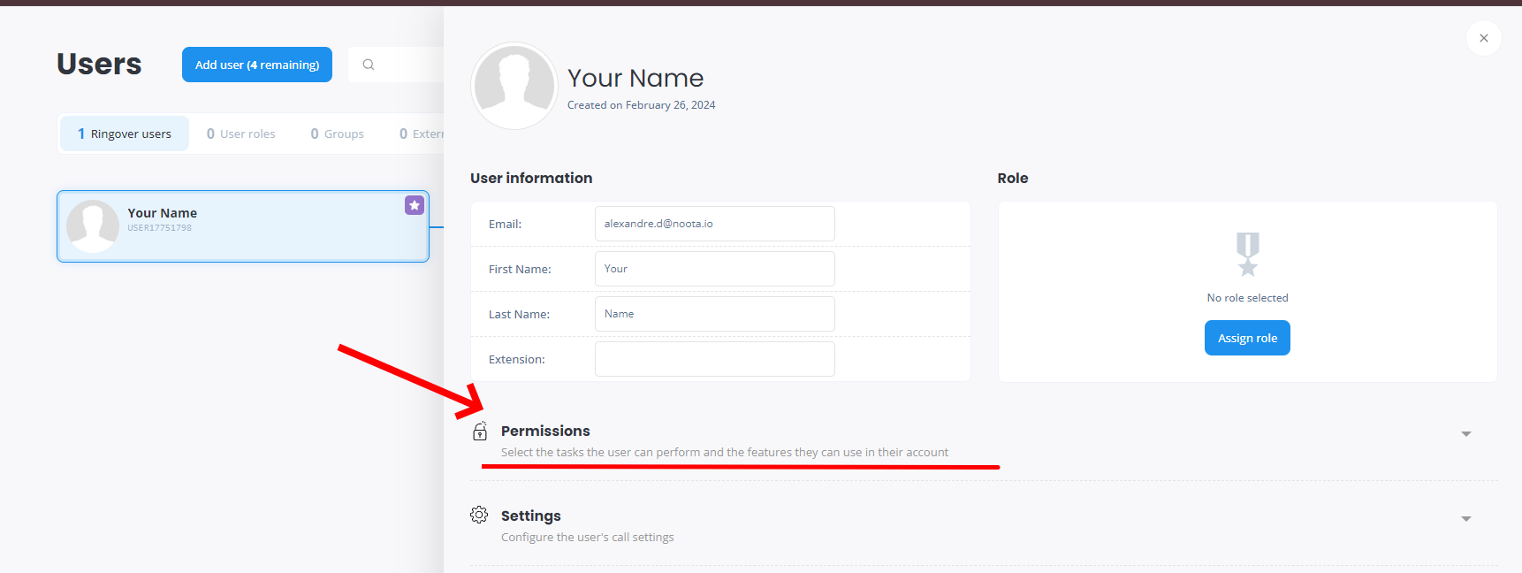Click the Permissions lock icon
This screenshot has width=1522, height=573.
click(x=480, y=432)
